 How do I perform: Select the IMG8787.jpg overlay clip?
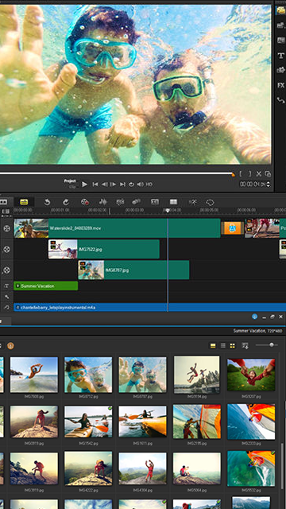click(x=133, y=270)
